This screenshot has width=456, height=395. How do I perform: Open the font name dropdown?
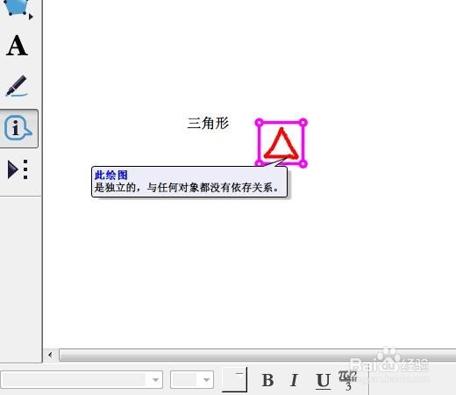(x=82, y=380)
